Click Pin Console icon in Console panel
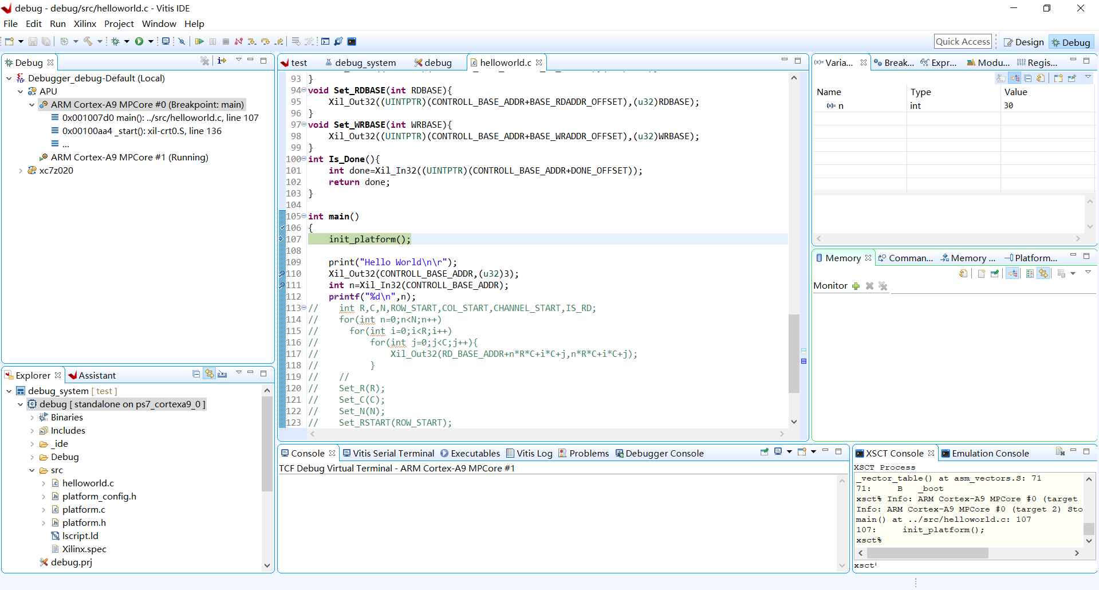Image resolution: width=1099 pixels, height=590 pixels. [765, 452]
